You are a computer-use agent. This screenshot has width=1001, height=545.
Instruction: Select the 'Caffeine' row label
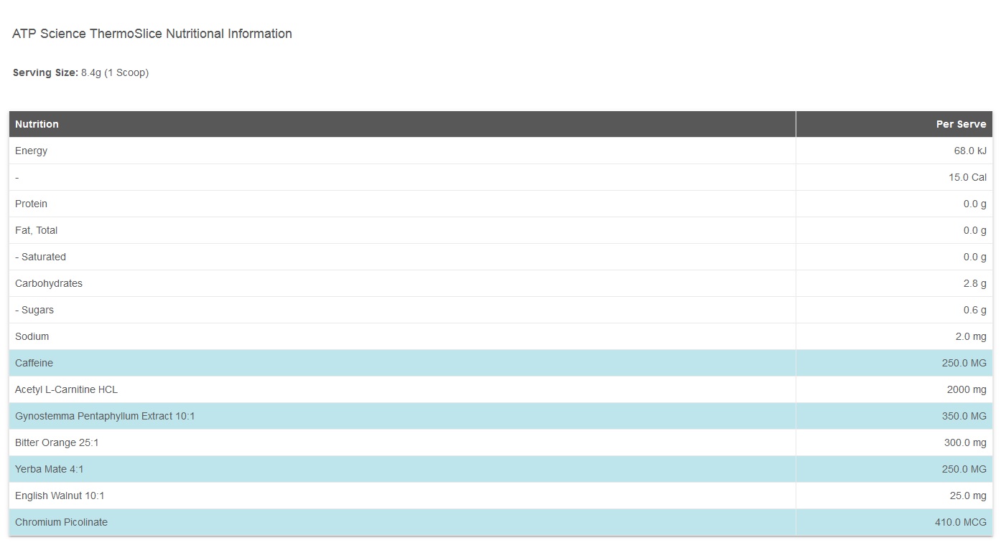point(34,363)
